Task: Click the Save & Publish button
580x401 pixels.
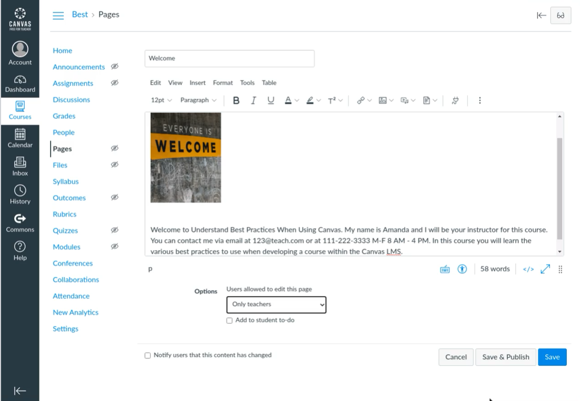Action: [506, 357]
